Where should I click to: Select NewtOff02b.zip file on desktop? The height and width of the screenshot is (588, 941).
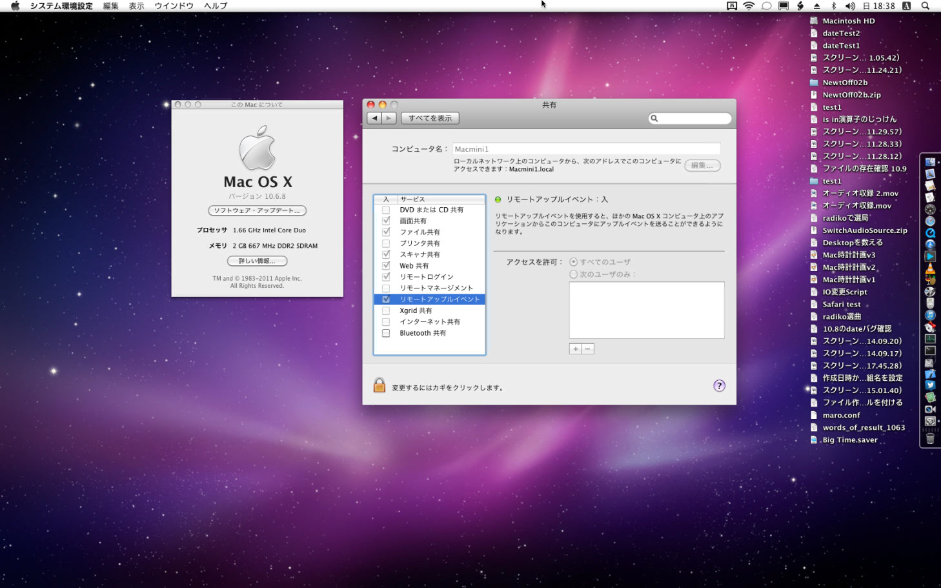point(845,95)
